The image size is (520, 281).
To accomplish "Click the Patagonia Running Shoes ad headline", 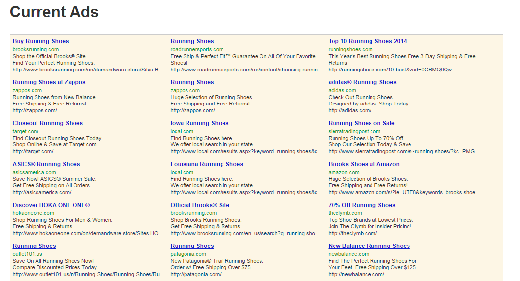I will 192,246.
